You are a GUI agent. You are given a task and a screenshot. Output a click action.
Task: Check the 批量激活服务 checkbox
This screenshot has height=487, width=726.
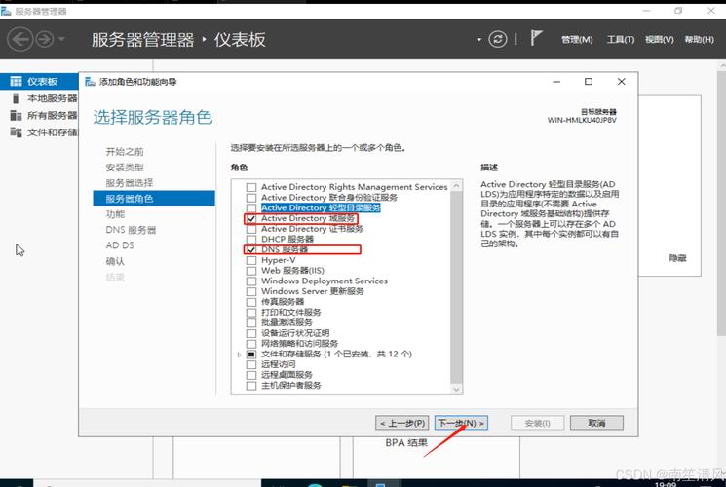tap(251, 322)
